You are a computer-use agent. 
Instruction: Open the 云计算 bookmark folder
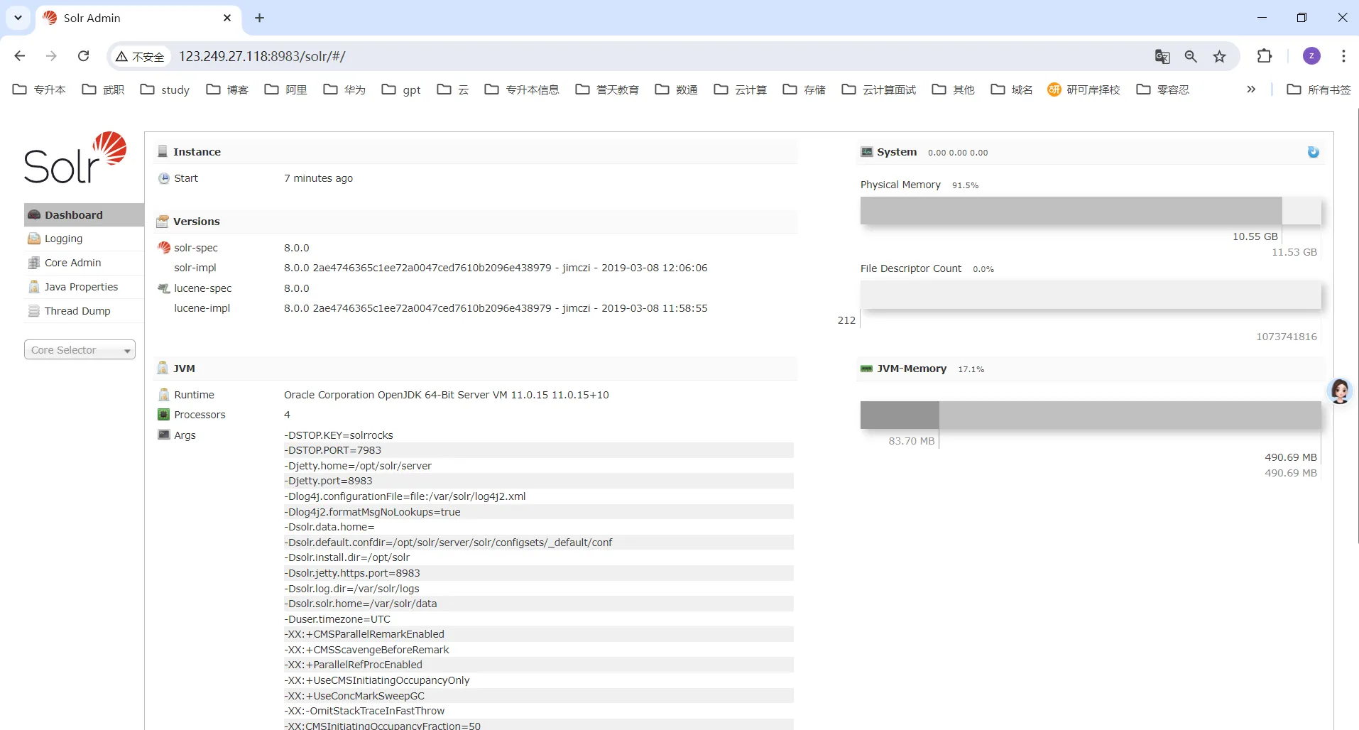pos(741,89)
